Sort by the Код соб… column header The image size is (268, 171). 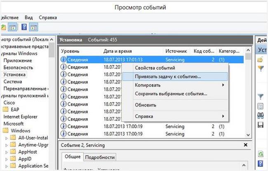pos(204,51)
